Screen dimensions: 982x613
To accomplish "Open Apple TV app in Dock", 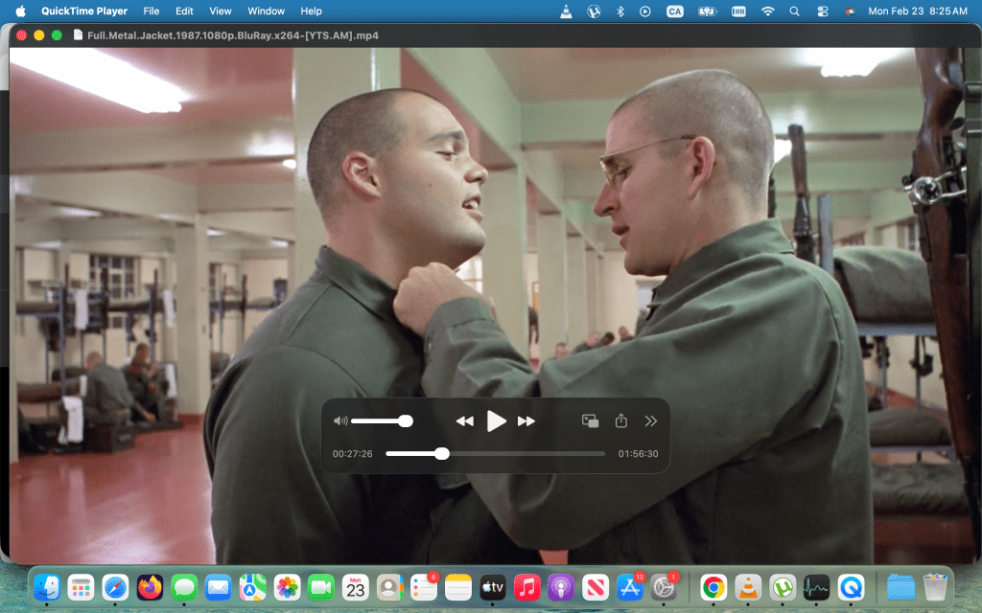I will (493, 587).
